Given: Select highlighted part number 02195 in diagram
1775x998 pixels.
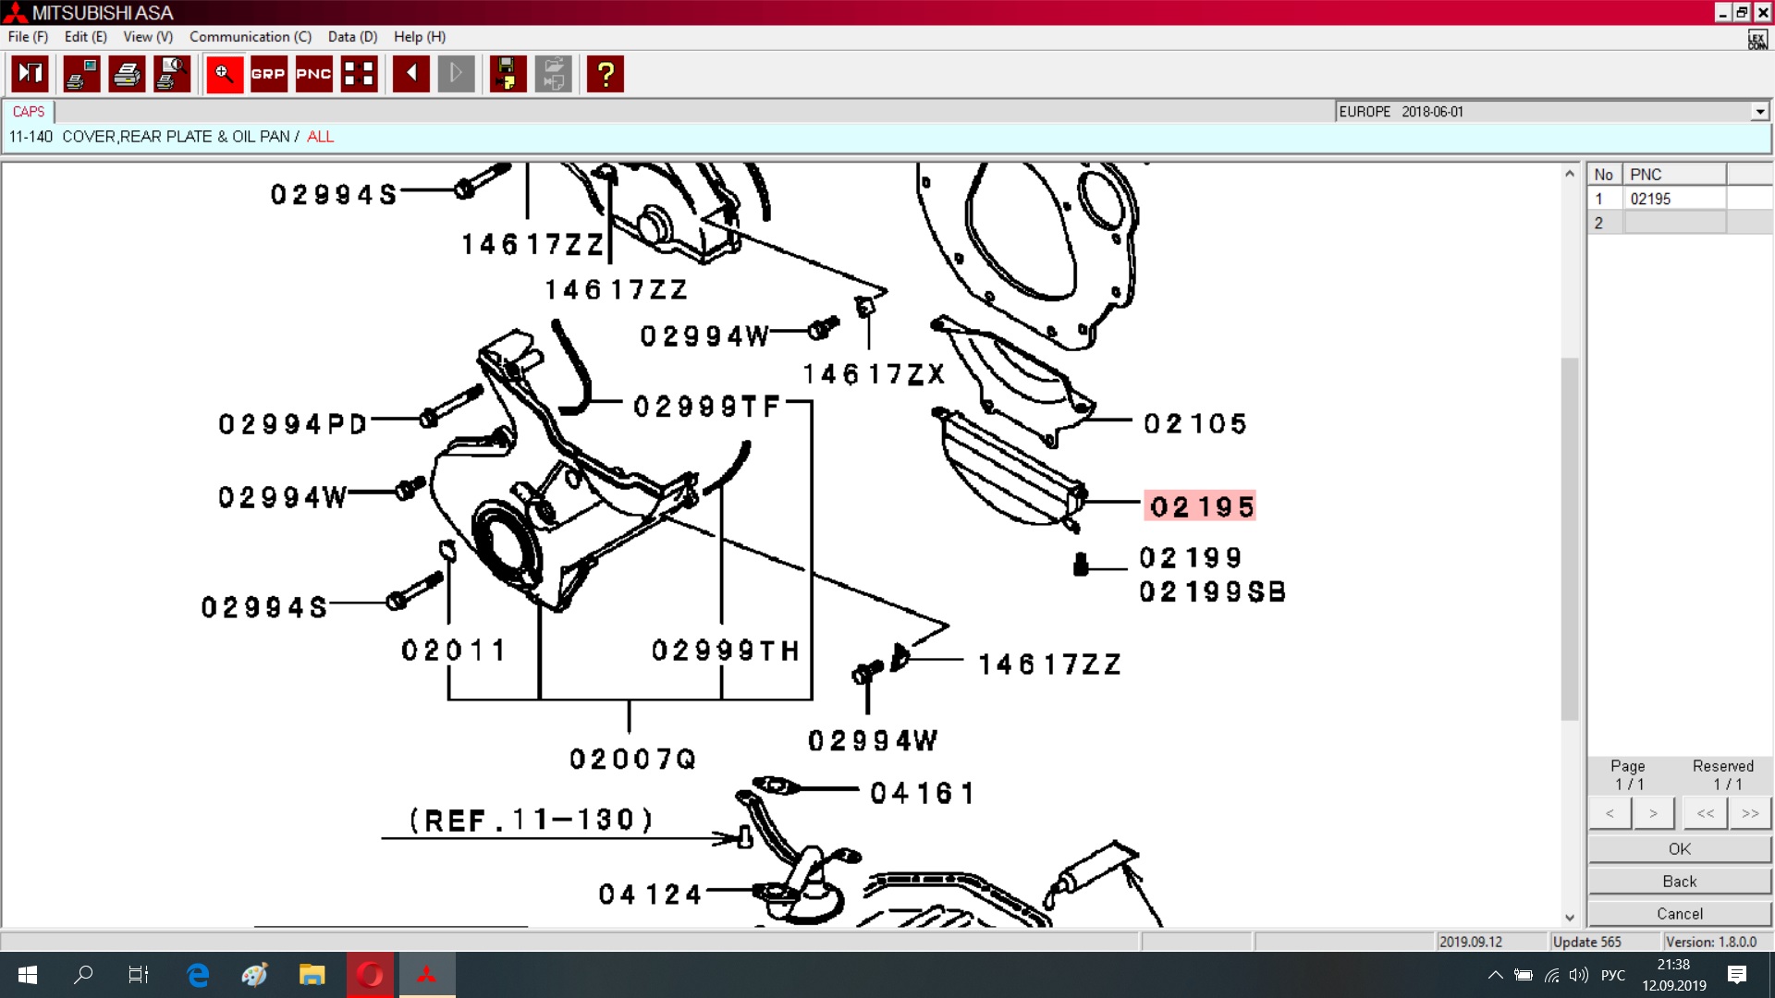Looking at the screenshot, I should tap(1201, 506).
